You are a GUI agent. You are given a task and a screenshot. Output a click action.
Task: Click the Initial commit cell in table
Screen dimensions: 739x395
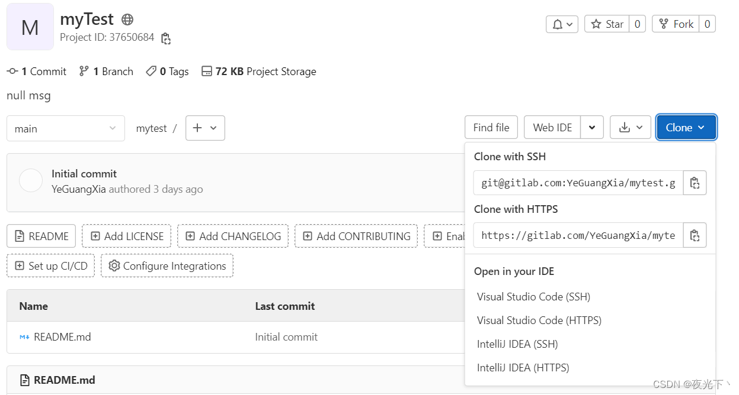tap(286, 337)
